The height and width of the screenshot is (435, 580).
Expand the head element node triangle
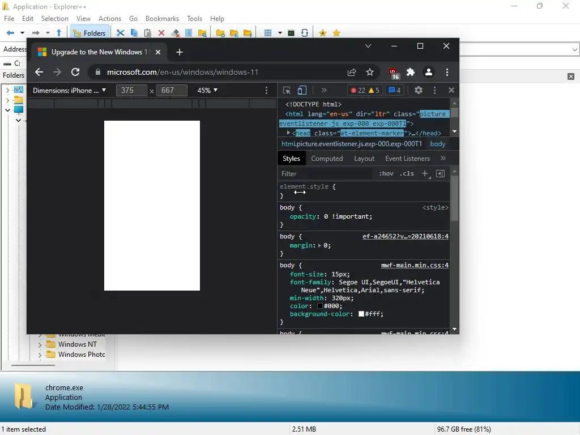288,133
